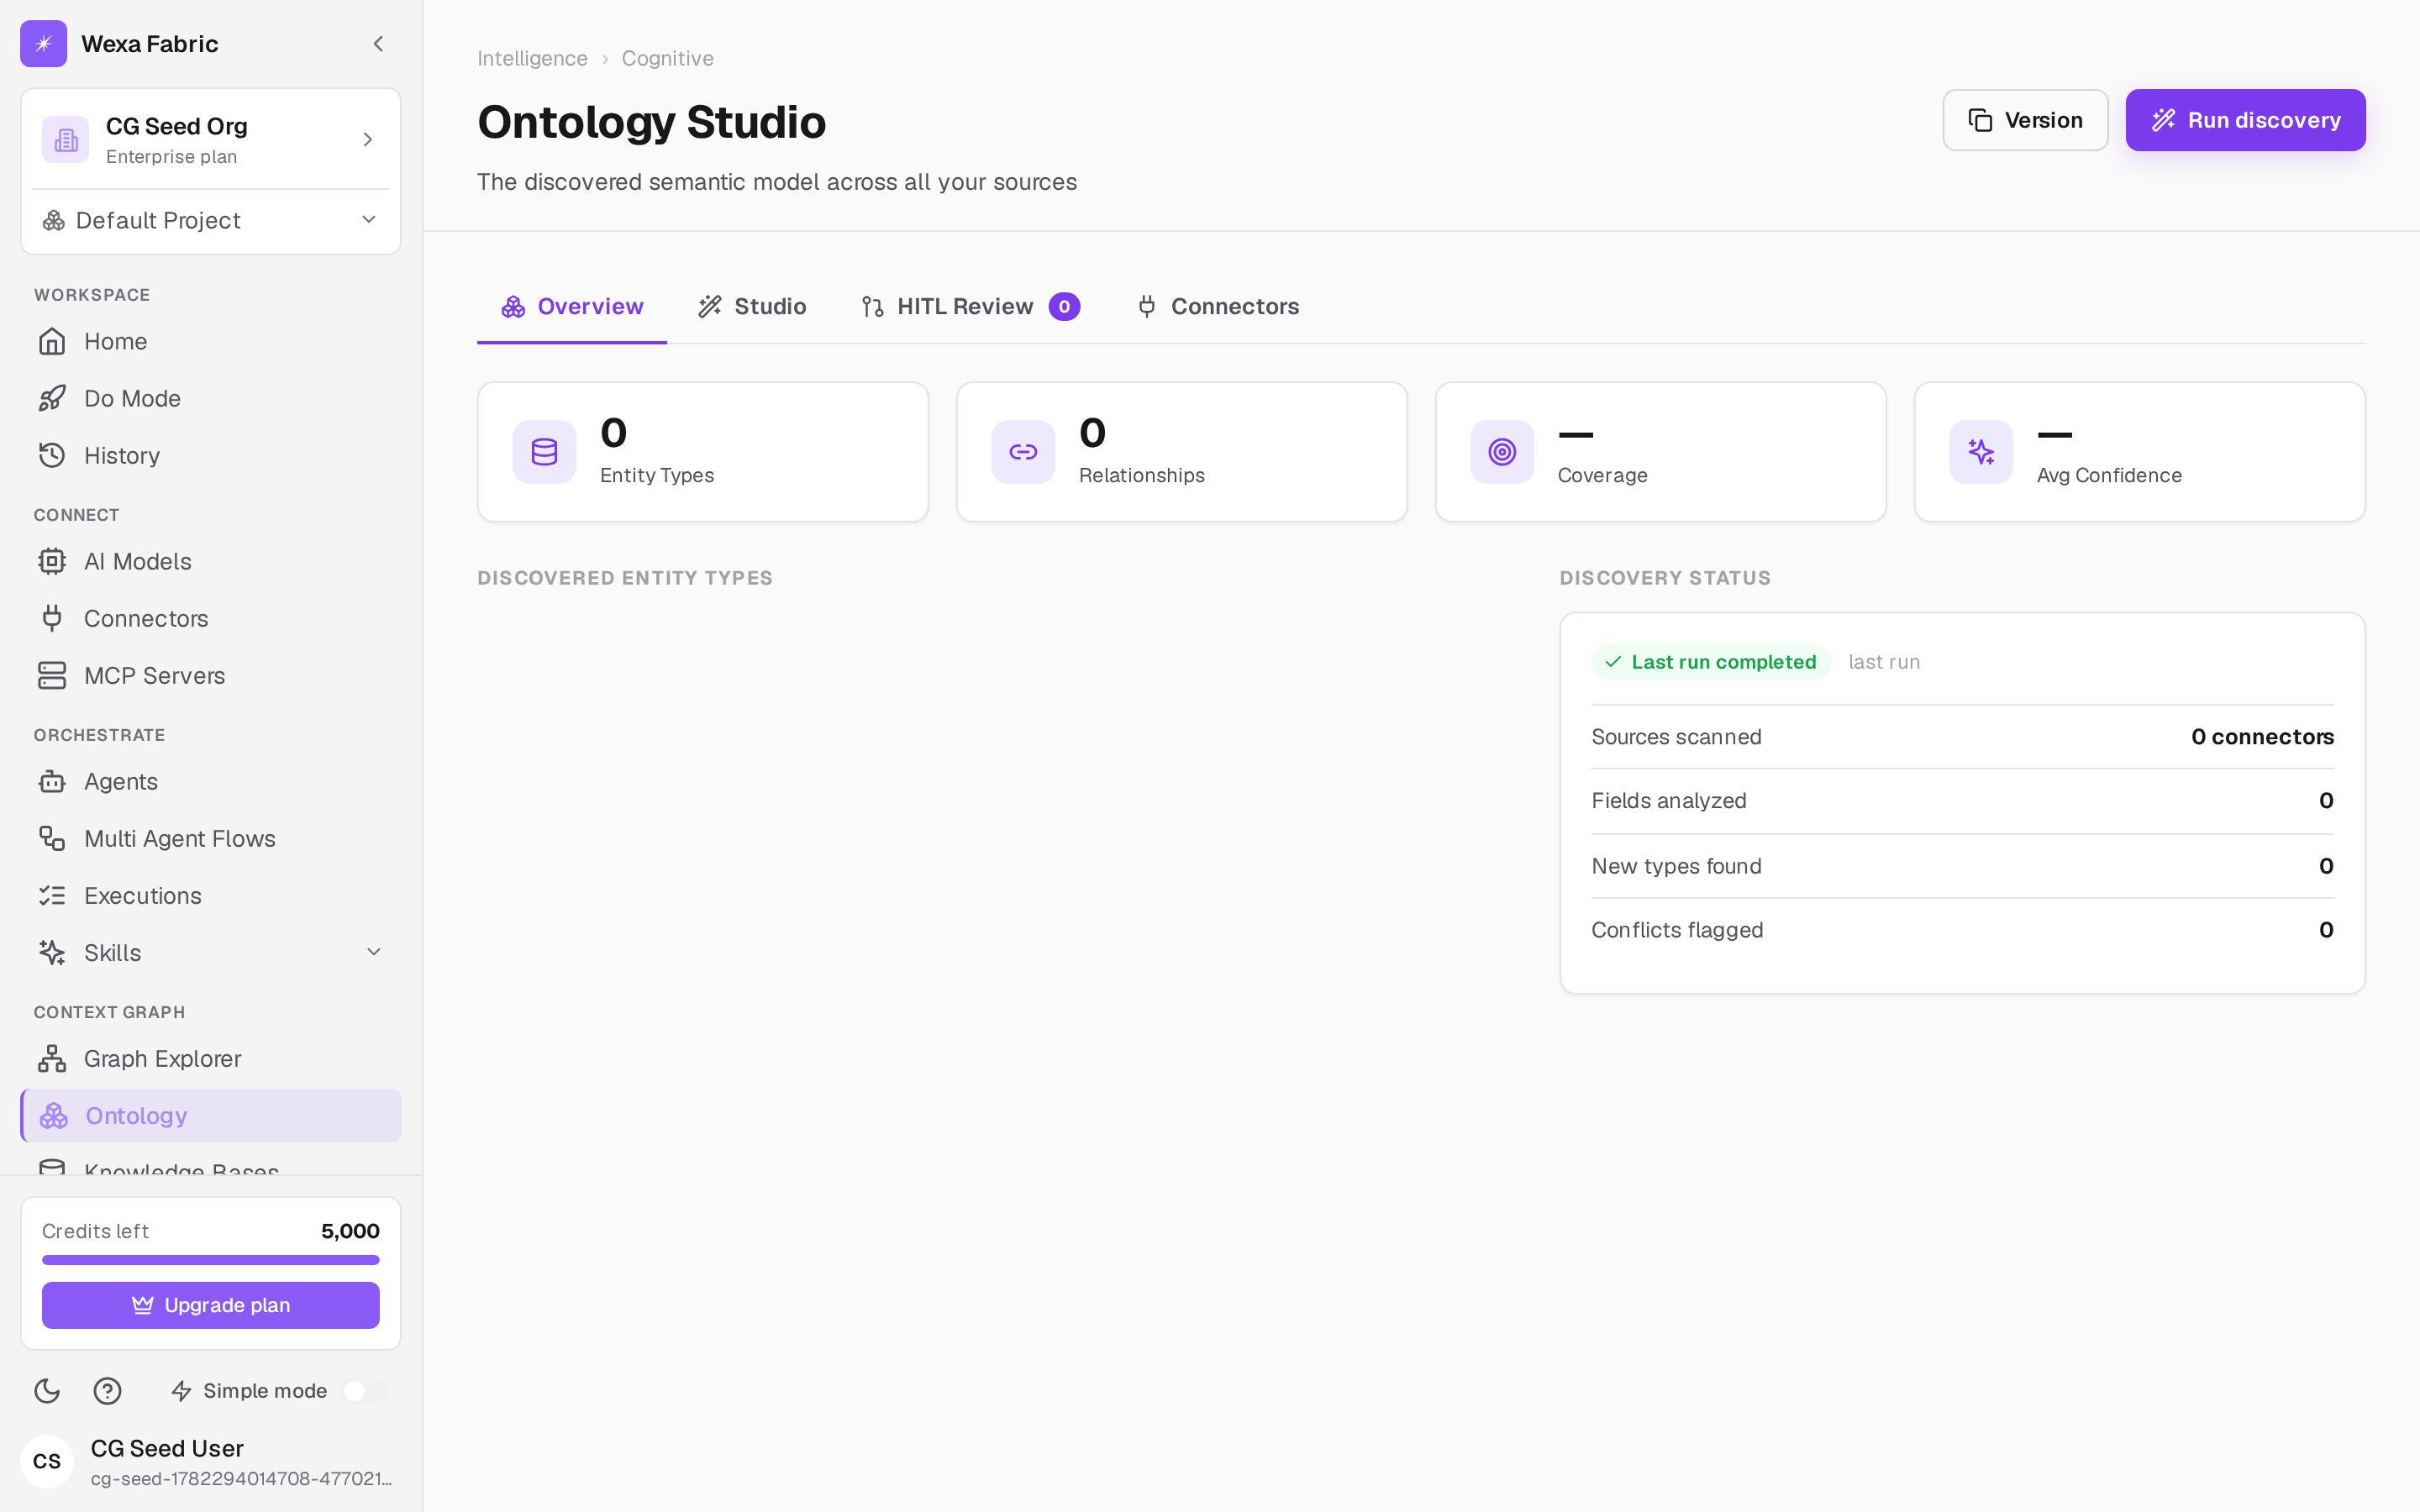Open Executions in the sidebar
This screenshot has height=1512, width=2420.
[211, 896]
